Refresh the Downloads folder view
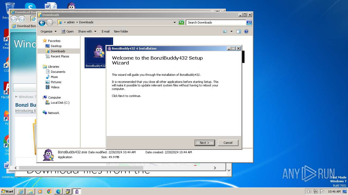 tap(181, 22)
